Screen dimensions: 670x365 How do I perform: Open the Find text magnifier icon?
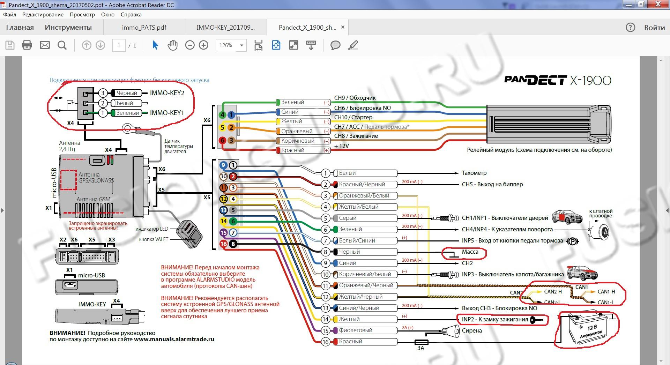[x=62, y=45]
